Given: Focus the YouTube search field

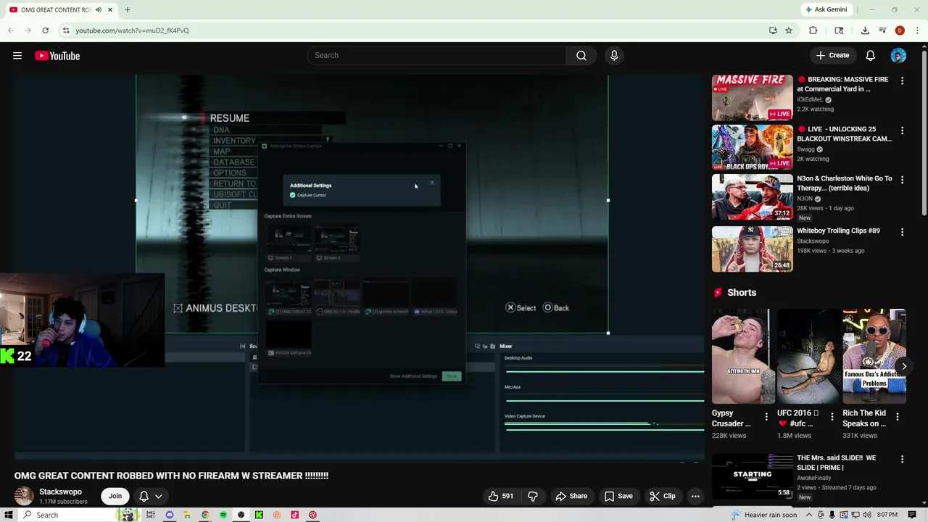Looking at the screenshot, I should pyautogui.click(x=436, y=56).
